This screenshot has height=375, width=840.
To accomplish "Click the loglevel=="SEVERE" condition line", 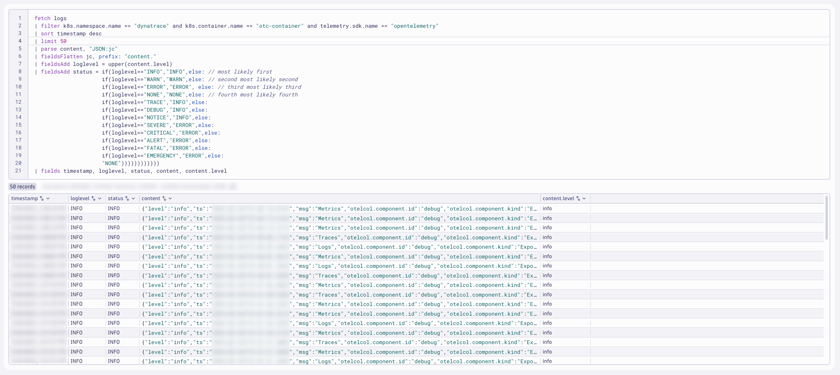I will click(x=158, y=125).
